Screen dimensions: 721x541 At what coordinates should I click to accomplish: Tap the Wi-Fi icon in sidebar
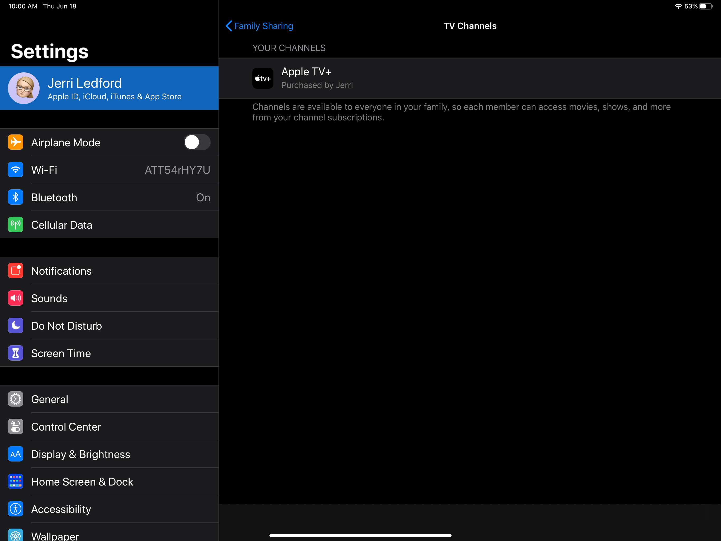[15, 170]
